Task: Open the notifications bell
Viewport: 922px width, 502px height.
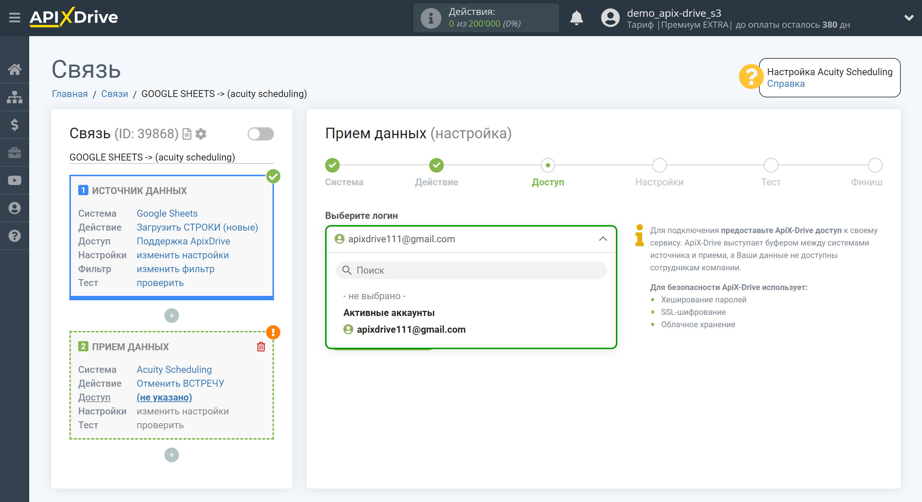Action: click(x=576, y=18)
